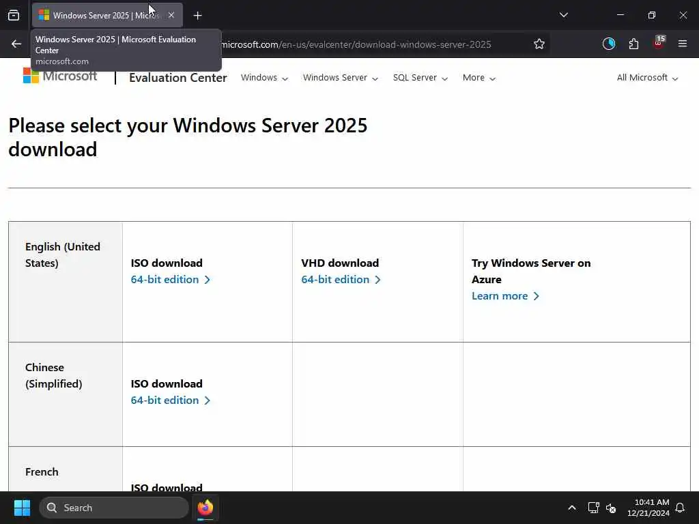Open the muted volume tray icon
Viewport: 699px width, 524px height.
click(611, 508)
